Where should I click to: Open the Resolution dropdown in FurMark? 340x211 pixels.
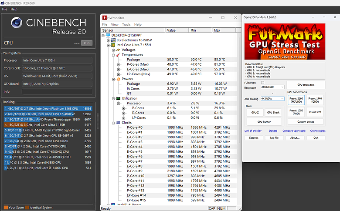point(272,87)
